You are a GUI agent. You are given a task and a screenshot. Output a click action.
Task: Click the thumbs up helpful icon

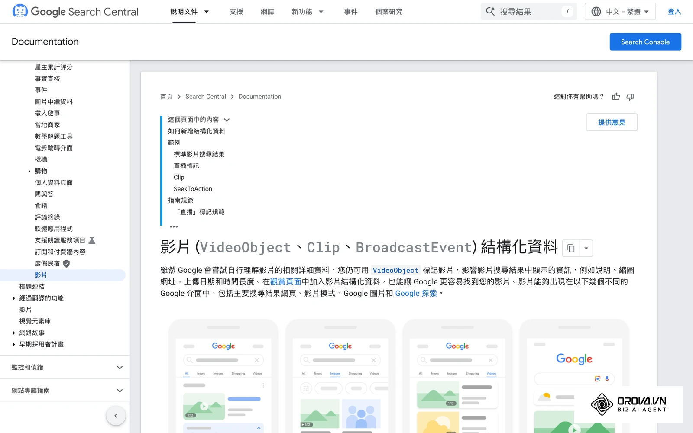616,97
